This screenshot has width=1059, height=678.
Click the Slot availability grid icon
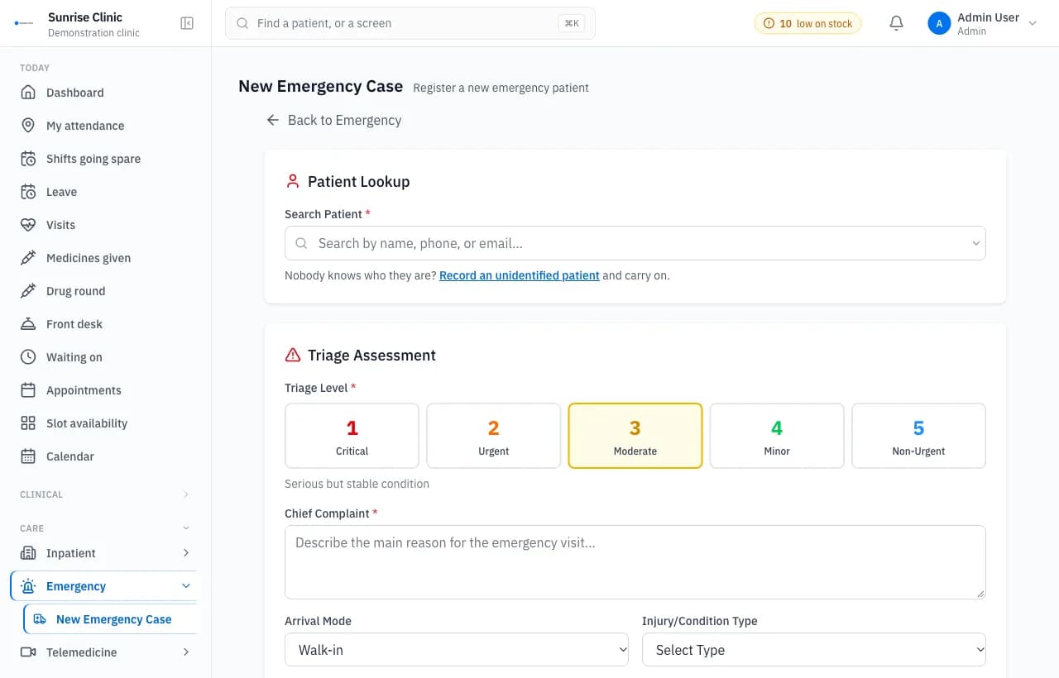(28, 423)
